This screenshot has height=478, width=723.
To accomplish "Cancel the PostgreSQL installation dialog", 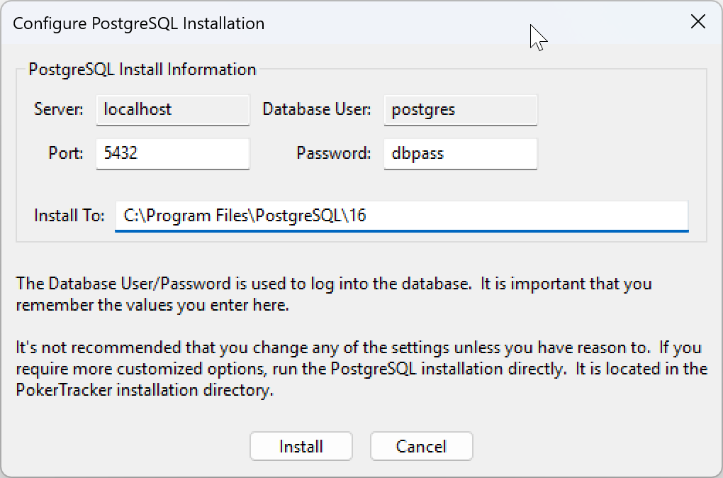I will [422, 446].
